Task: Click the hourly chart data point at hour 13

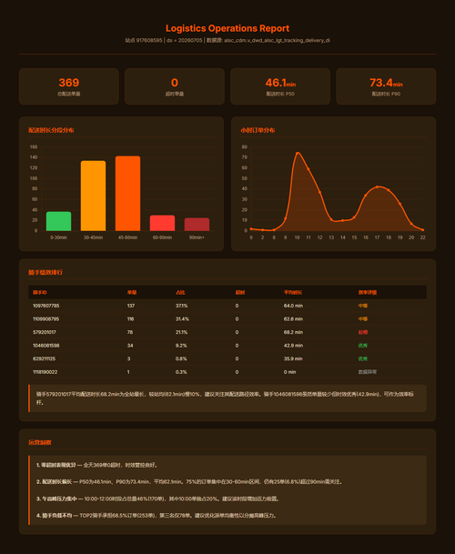Action: click(x=331, y=219)
